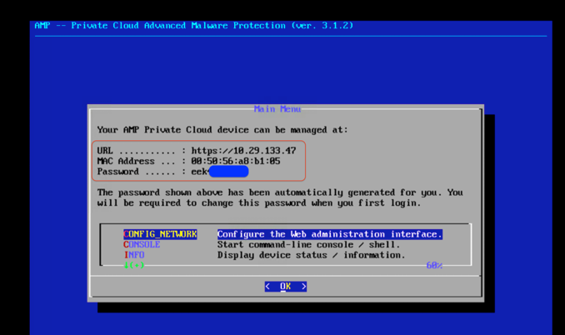The width and height of the screenshot is (565, 335).
Task: Click the OK button
Action: pos(285,287)
